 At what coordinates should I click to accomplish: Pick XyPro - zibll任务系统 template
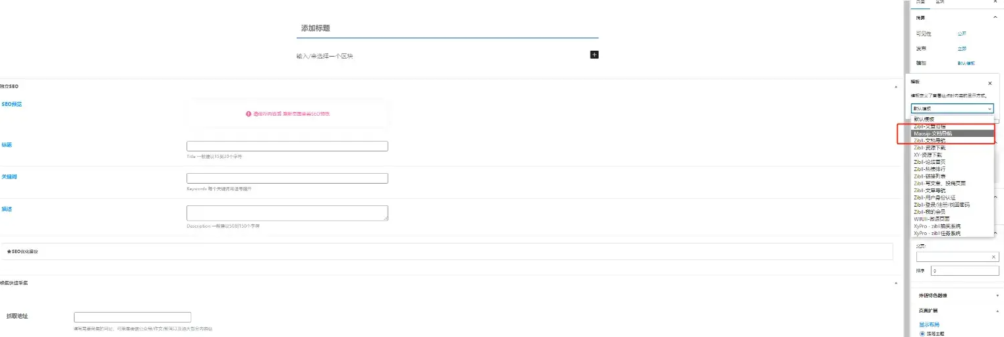[937, 233]
